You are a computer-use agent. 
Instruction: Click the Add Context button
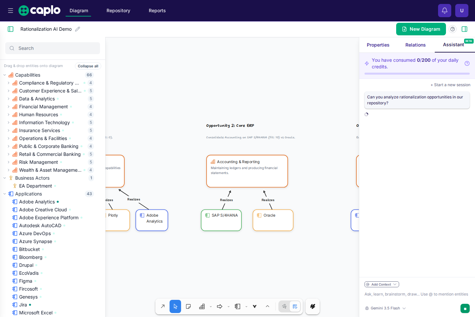(x=382, y=284)
